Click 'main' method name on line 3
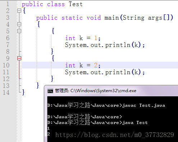The image size is (178, 142). (x=111, y=18)
